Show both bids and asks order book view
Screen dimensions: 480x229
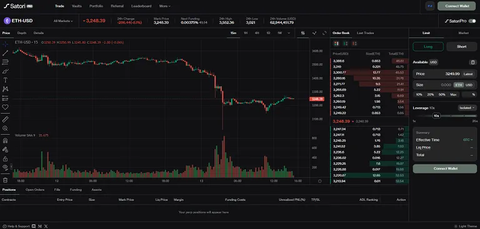(336, 44)
